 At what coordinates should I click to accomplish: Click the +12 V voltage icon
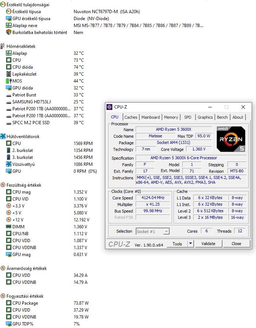pos(8,220)
